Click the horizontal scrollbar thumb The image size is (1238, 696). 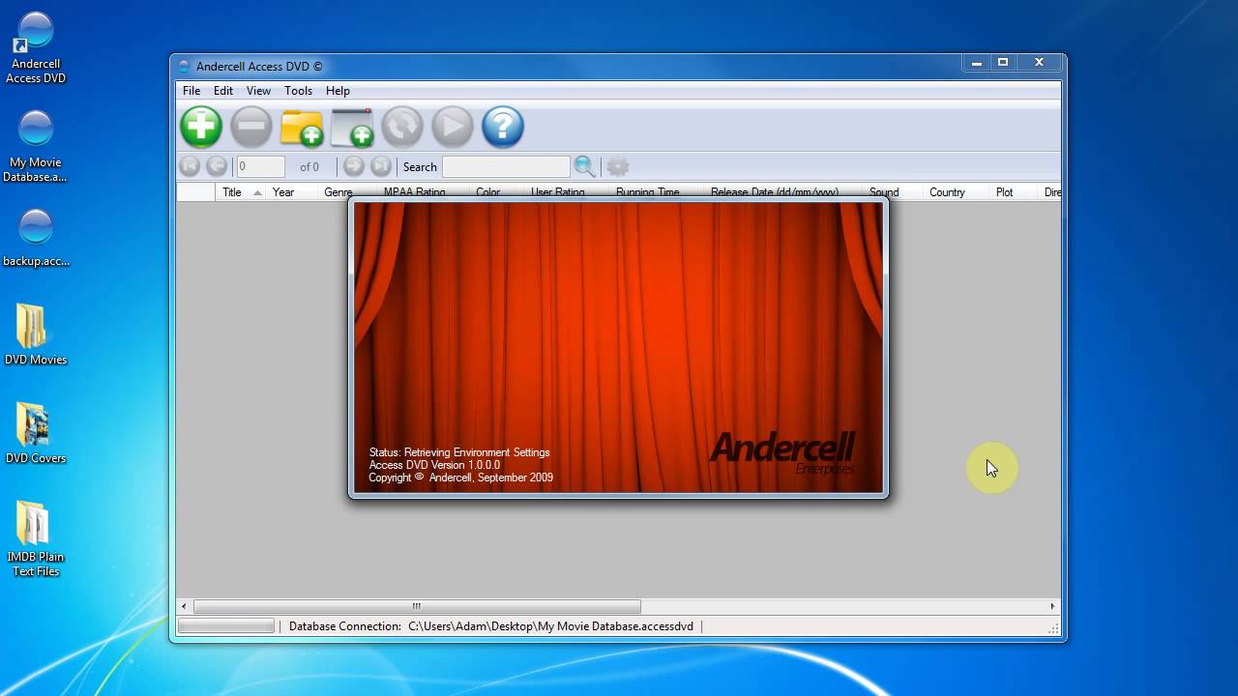tap(417, 606)
